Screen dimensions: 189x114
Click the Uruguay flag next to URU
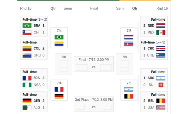(x=27, y=55)
